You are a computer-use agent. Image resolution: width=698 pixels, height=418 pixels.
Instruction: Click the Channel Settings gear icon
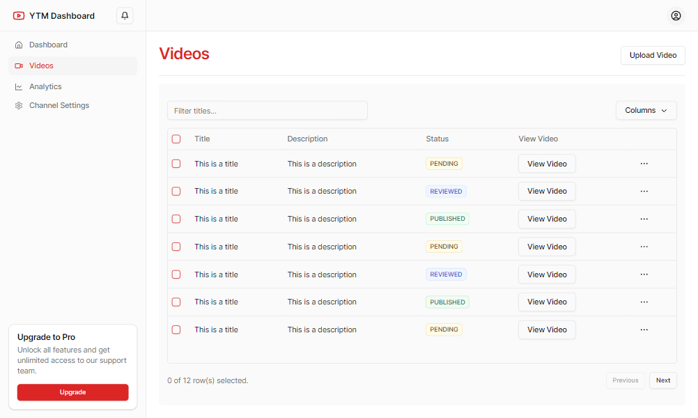pyautogui.click(x=19, y=106)
